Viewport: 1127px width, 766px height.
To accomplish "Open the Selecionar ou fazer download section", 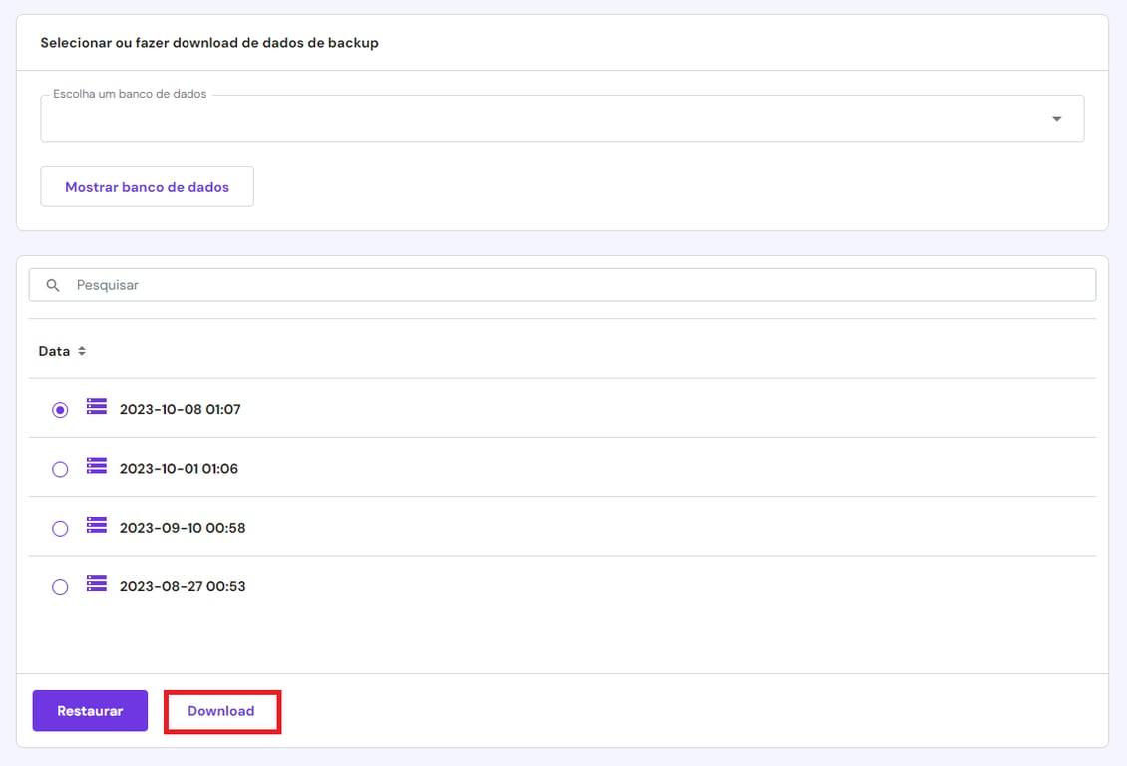I will tap(208, 42).
